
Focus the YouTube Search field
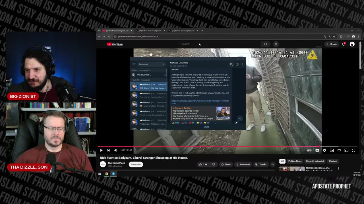coord(220,44)
